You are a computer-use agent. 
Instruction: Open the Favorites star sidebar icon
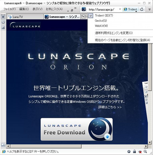click(3, 17)
